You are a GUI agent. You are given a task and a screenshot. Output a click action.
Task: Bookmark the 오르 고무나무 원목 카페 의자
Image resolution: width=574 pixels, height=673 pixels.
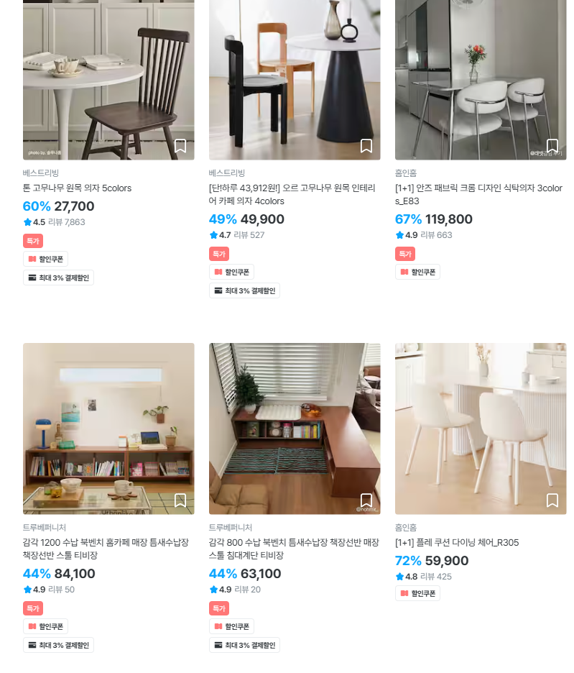pyautogui.click(x=366, y=146)
